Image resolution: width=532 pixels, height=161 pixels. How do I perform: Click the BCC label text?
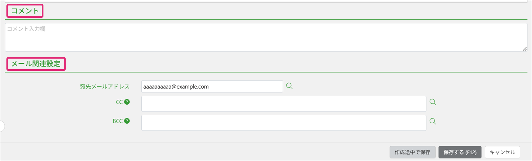click(117, 121)
